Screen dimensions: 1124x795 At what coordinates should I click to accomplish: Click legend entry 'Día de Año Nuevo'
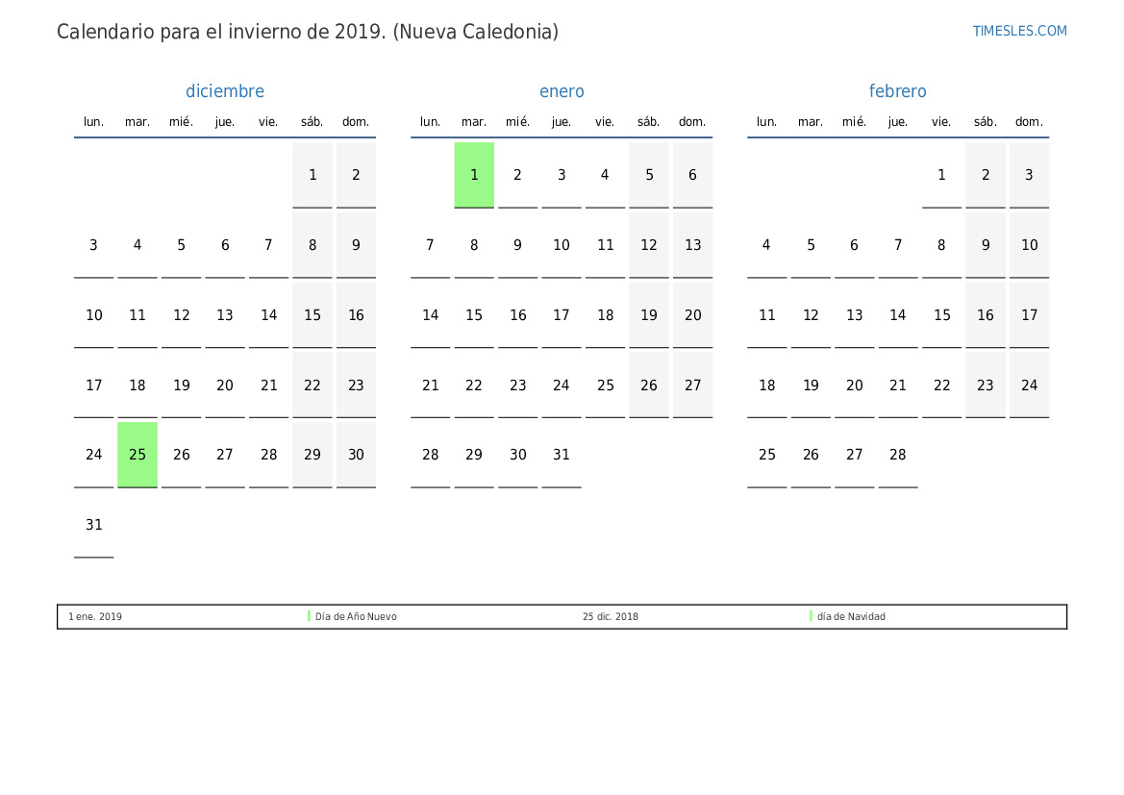click(356, 616)
